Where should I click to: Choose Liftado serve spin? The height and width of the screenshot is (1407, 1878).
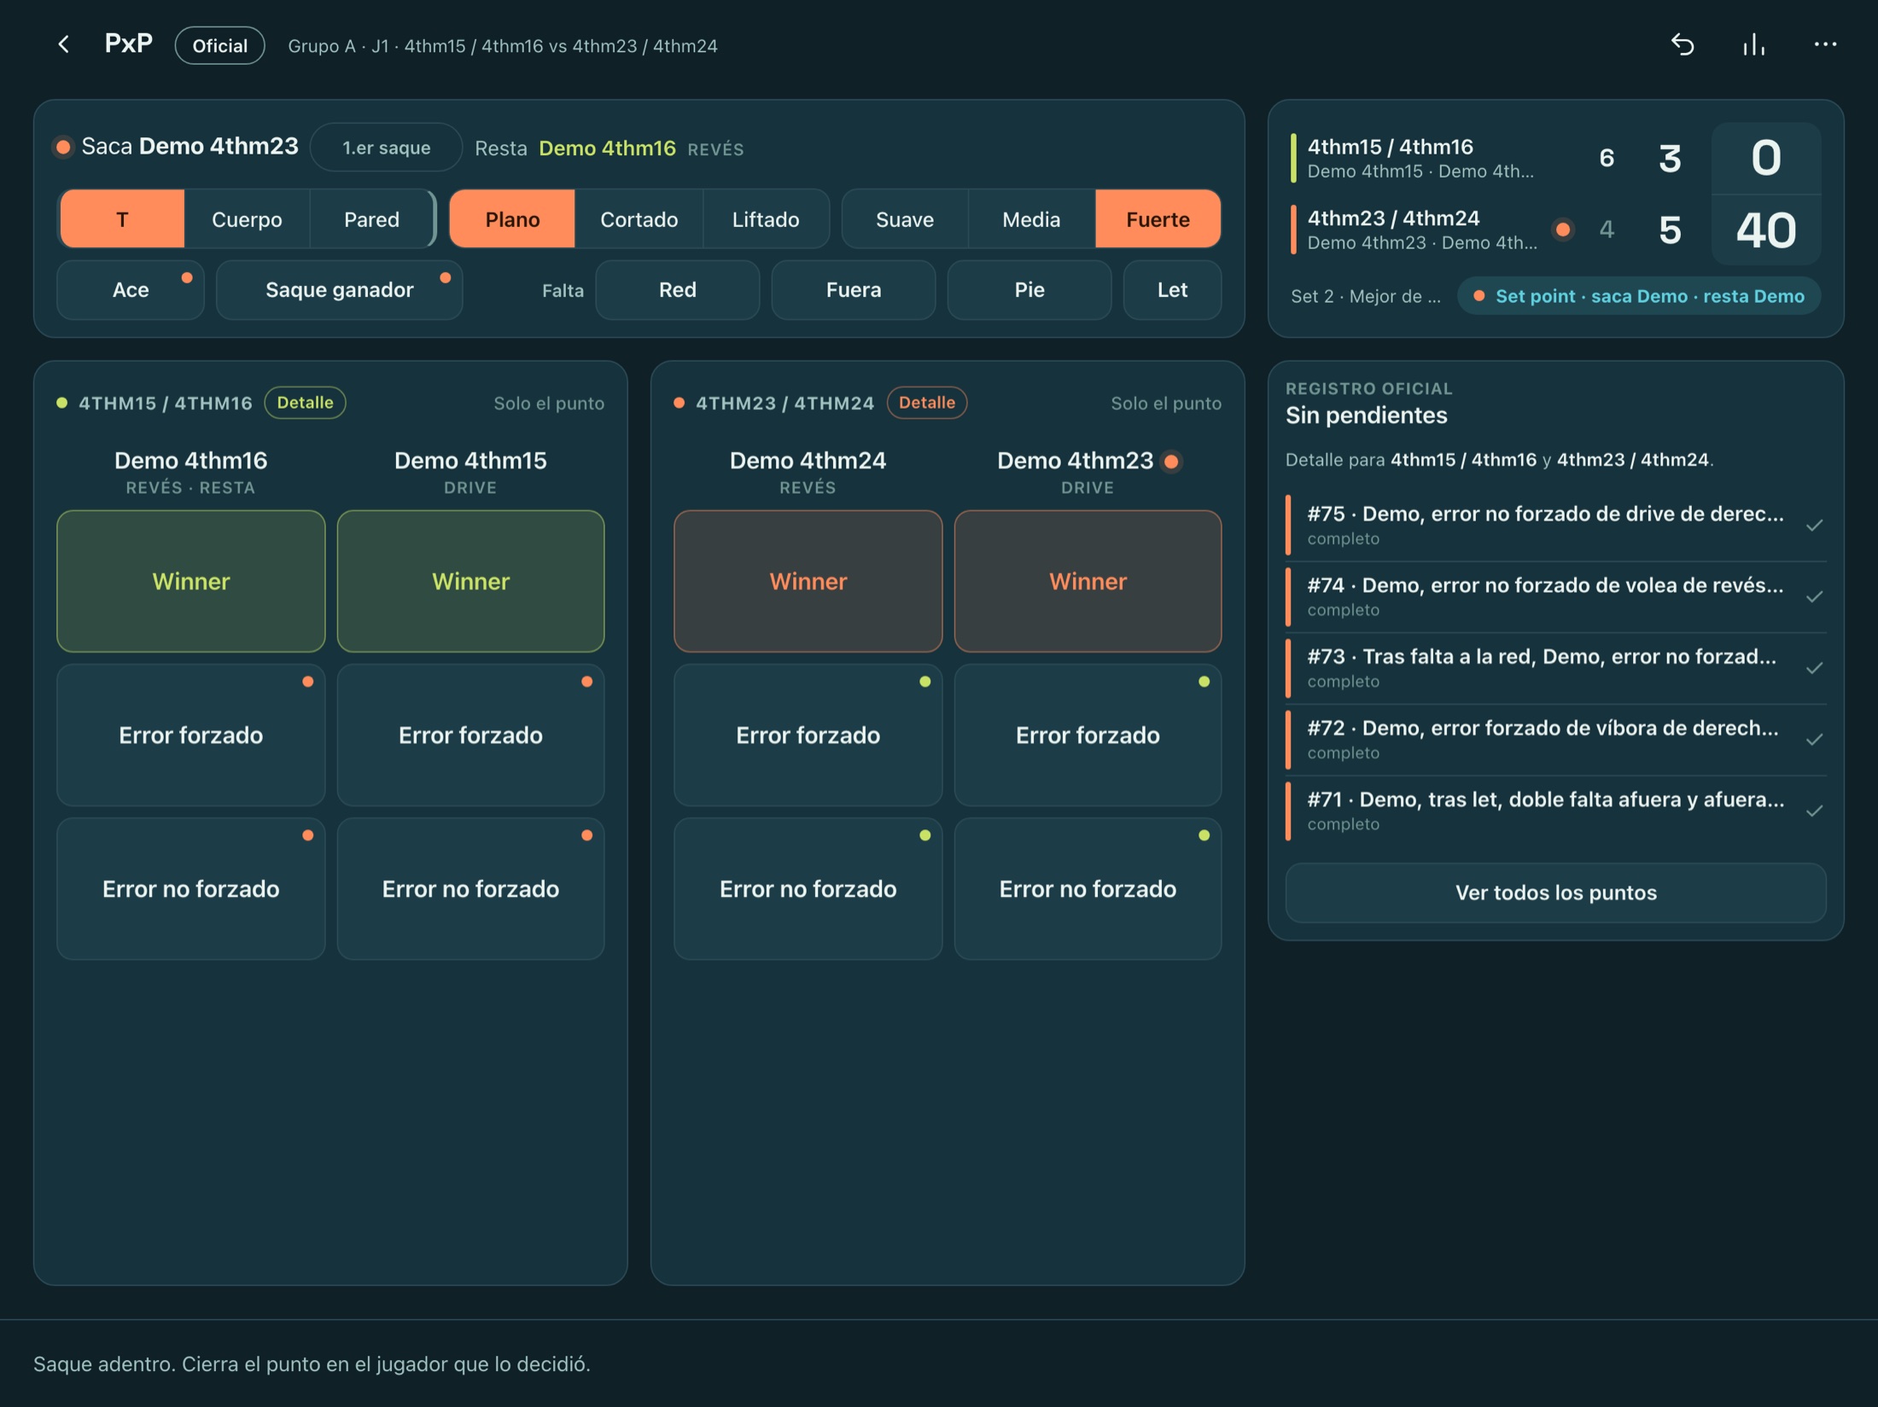tap(766, 219)
